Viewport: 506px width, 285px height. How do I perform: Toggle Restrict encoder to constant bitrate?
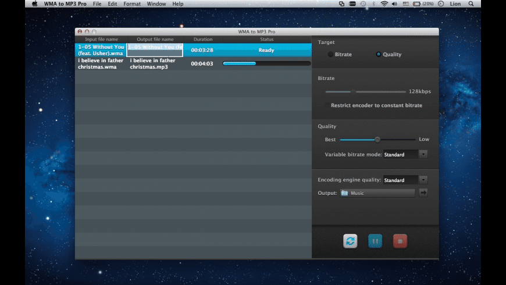point(327,105)
